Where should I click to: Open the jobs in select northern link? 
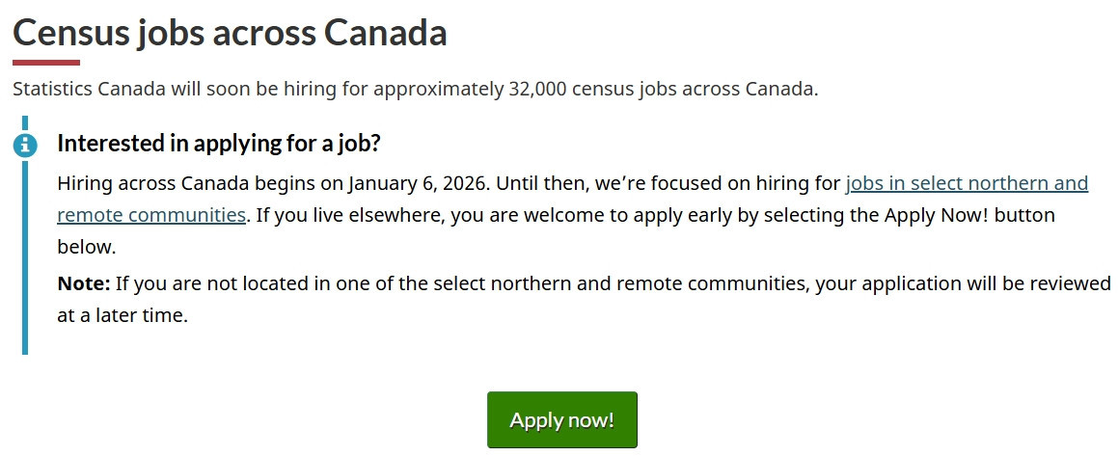pos(966,183)
